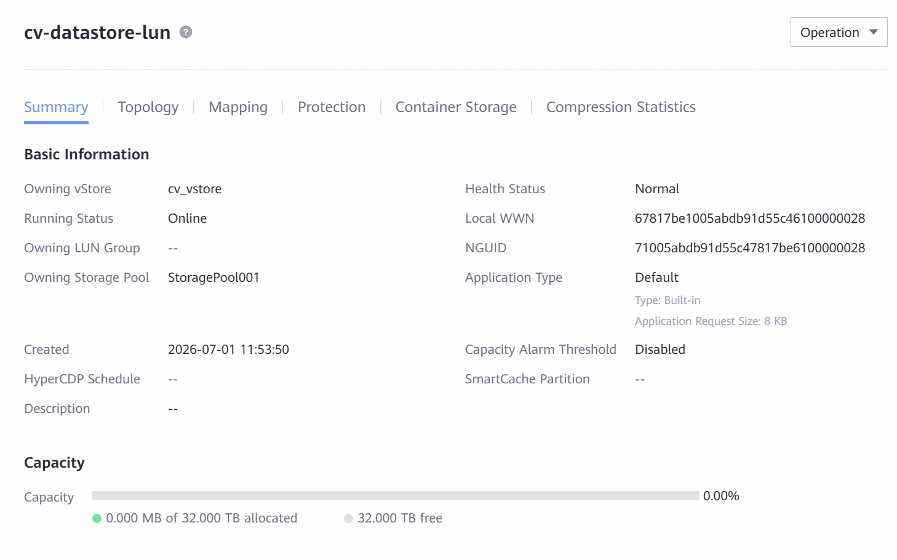Click the StoragePool001 storage pool value

213,278
